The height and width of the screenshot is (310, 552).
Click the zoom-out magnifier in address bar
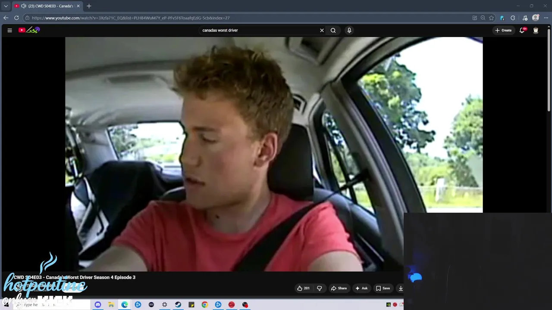click(483, 18)
